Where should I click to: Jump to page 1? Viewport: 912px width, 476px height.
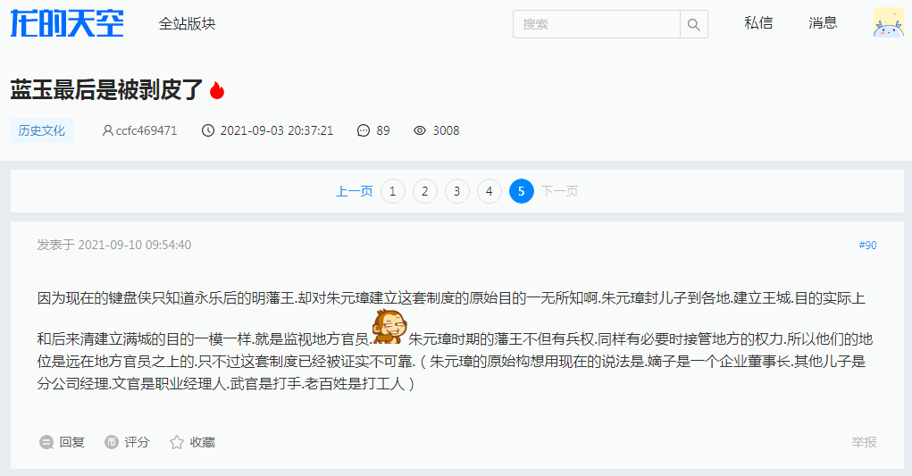pos(393,191)
